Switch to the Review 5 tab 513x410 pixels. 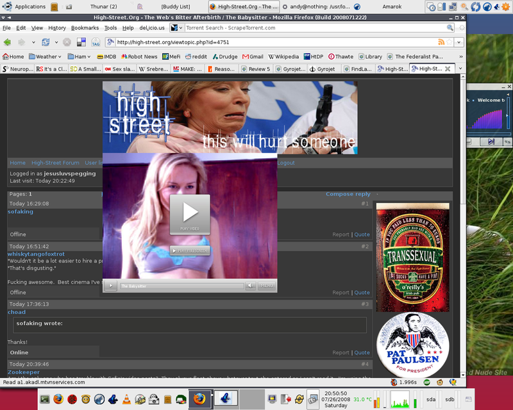(256, 69)
